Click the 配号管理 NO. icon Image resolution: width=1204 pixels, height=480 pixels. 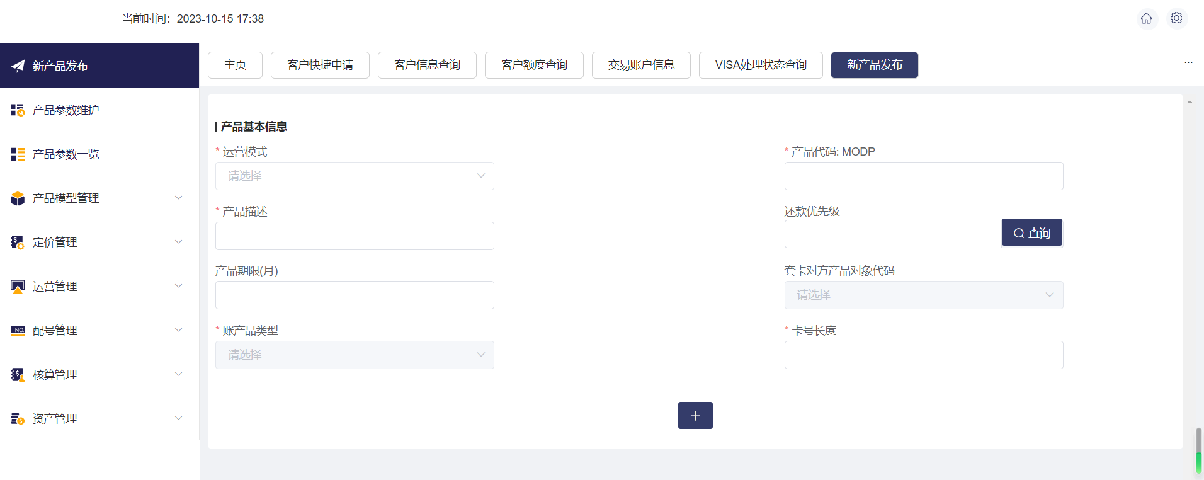18,330
